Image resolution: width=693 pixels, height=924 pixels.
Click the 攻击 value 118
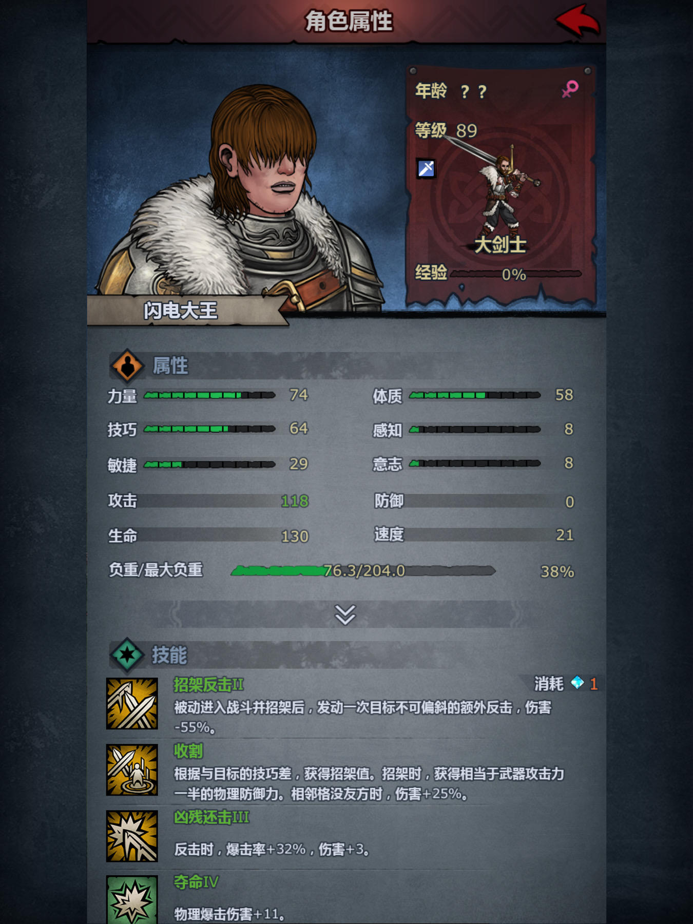295,501
